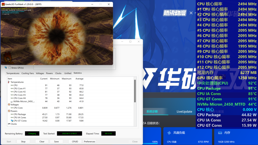The width and height of the screenshot is (258, 145).
Task: Select the CPU Core #4 row
Action: 46,98
